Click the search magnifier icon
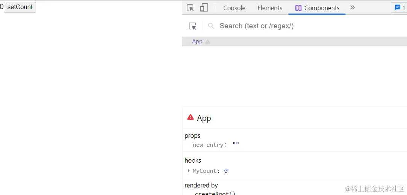Screen dimensions: 407x195 click(x=211, y=26)
